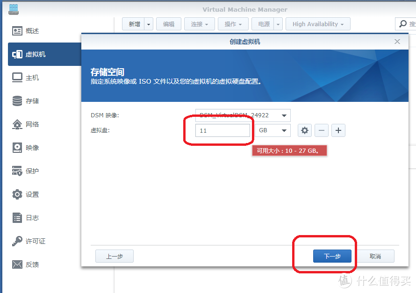Click the 可用大小 size hint tooltip

pos(289,150)
